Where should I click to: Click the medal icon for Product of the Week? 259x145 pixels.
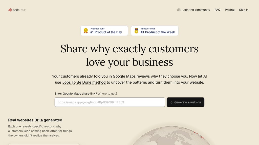pos(136,31)
